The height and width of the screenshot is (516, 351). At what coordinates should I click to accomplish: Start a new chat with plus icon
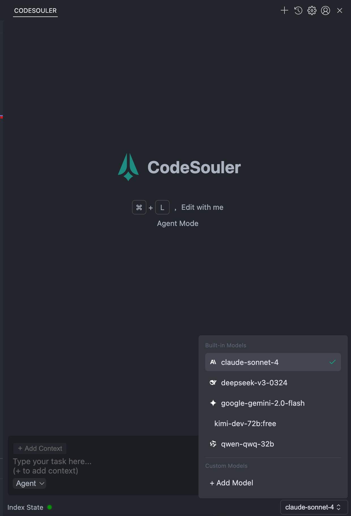coord(284,10)
